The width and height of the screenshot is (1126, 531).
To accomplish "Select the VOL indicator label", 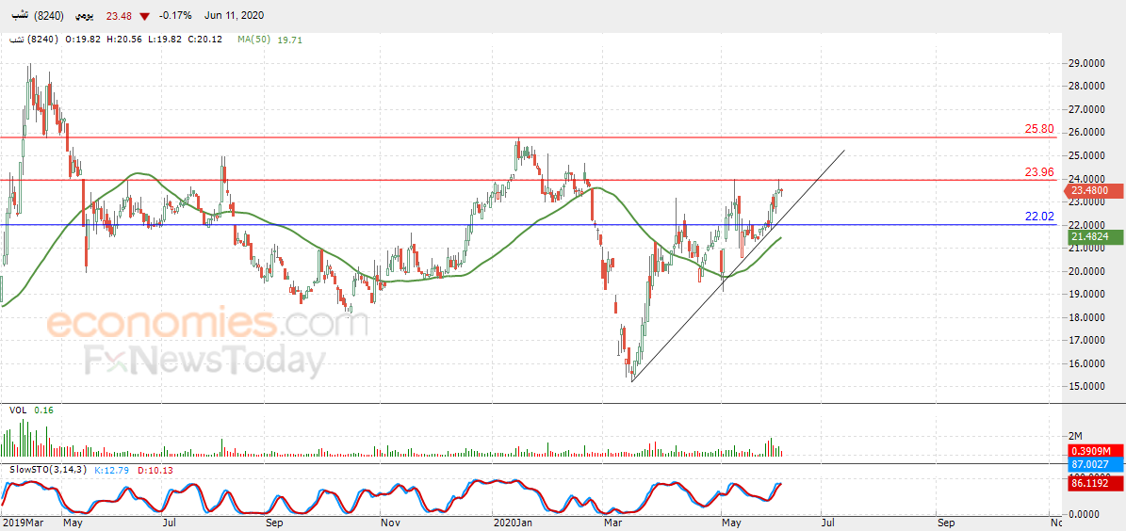I will (x=18, y=410).
